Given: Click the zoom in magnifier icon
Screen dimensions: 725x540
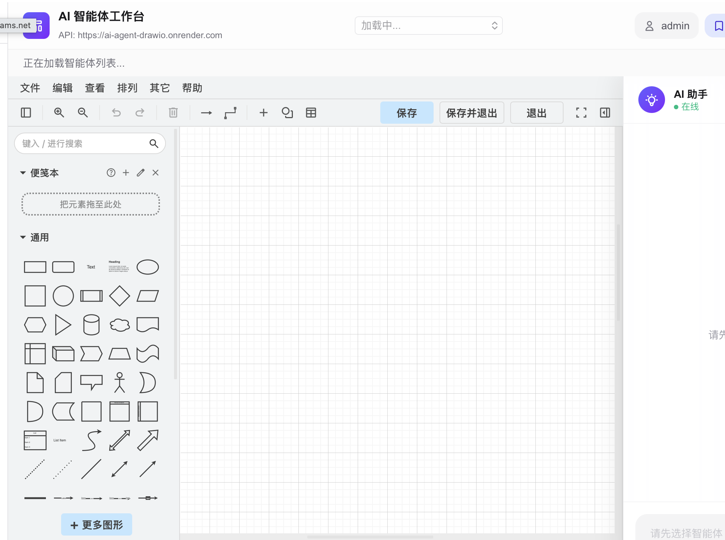Looking at the screenshot, I should click(59, 113).
